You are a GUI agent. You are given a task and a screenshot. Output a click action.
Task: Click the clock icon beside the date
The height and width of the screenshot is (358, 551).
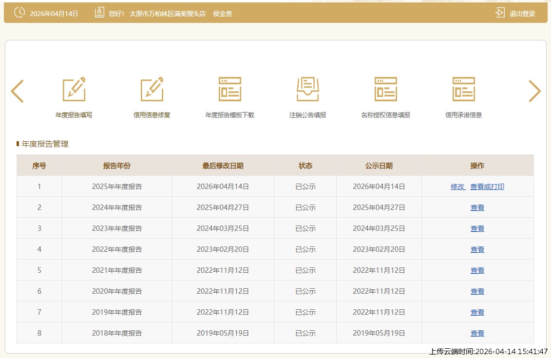pos(19,13)
